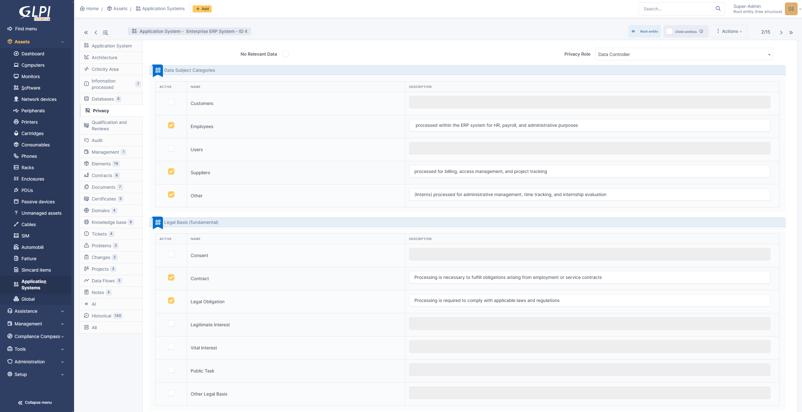Open the Actions dropdown menu
The width and height of the screenshot is (802, 412).
pyautogui.click(x=729, y=31)
